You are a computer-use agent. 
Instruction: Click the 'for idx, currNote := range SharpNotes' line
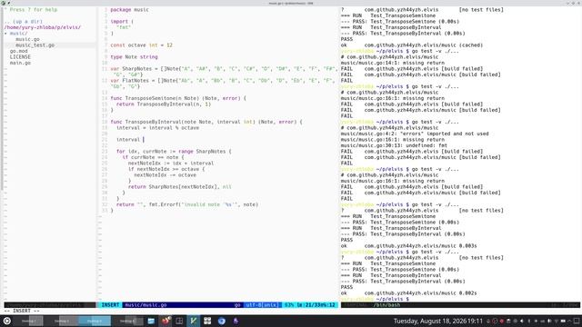click(174, 152)
